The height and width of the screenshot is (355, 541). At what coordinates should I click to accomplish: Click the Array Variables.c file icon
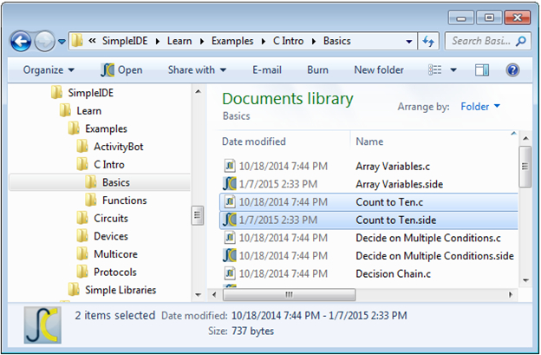pyautogui.click(x=230, y=166)
